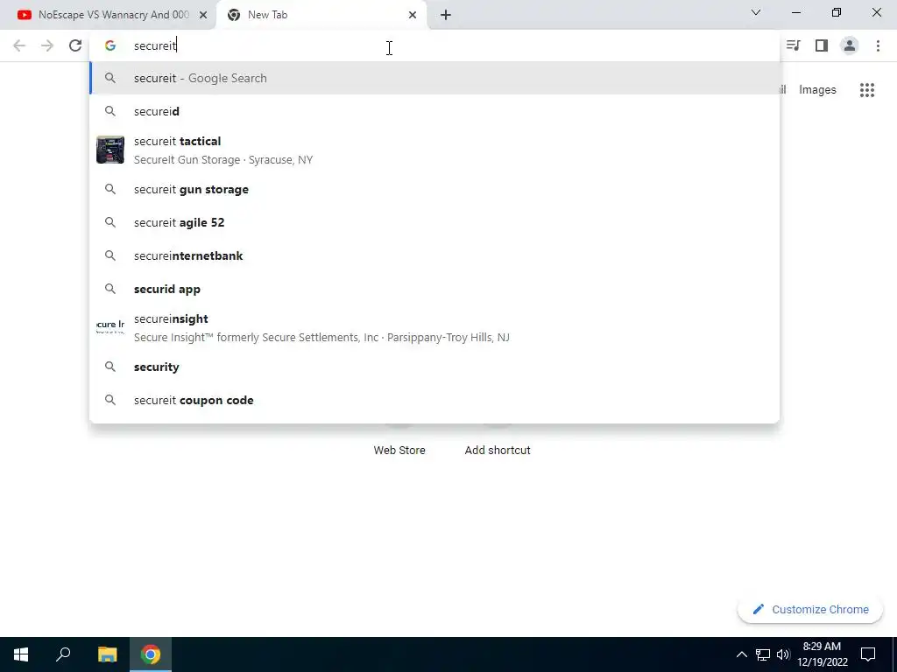Choose 'secureit - Google Search' suggestion

tap(434, 78)
